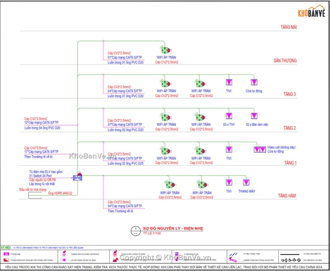Click the title SƠ ĐỒ NGUYÊN LÝ - ĐIỆN NHẸ

coord(173,229)
